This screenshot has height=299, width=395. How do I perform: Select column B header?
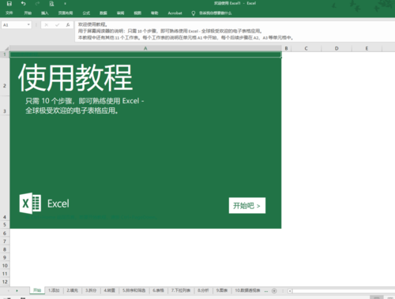(286, 48)
